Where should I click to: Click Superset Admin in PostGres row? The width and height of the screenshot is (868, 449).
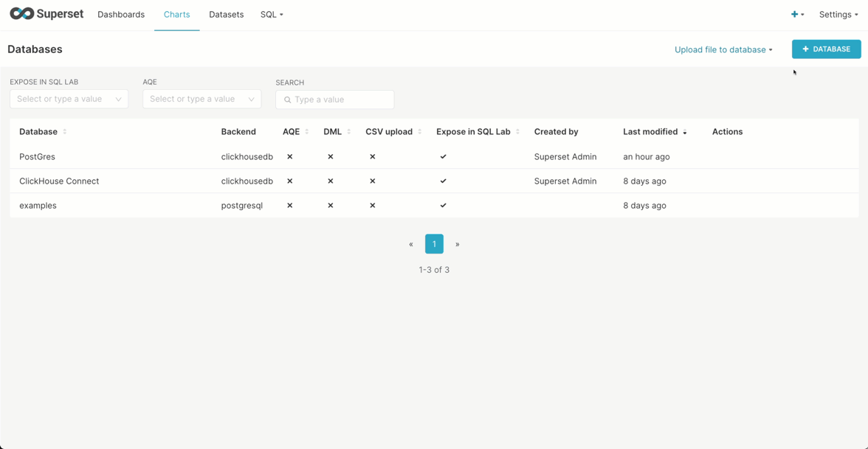pyautogui.click(x=565, y=156)
